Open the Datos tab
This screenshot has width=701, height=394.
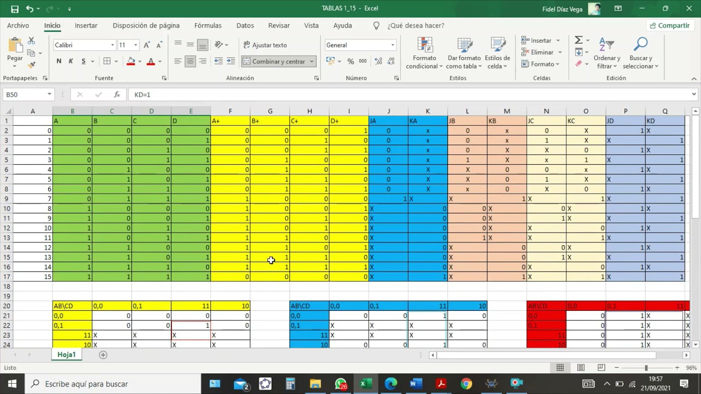tap(245, 26)
